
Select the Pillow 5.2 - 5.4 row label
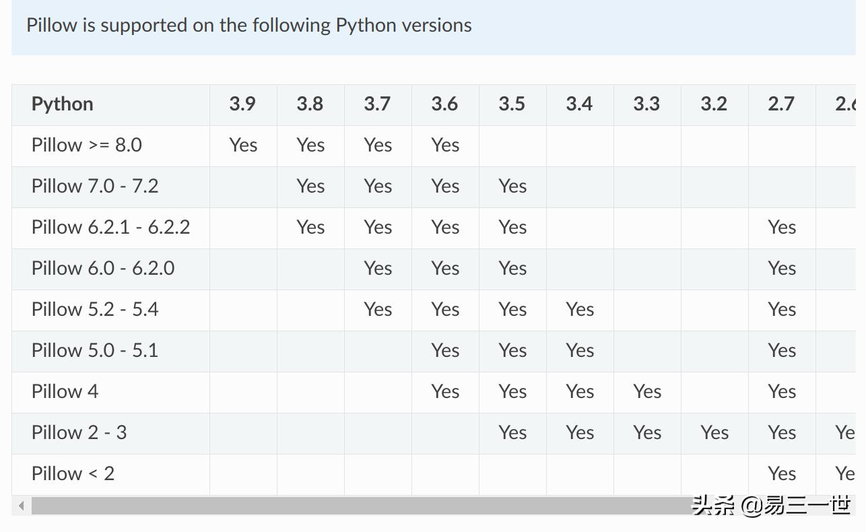[96, 309]
